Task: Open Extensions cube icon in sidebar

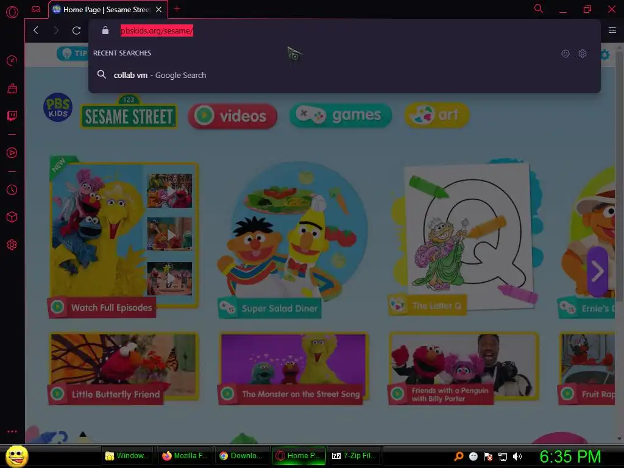Action: [x=12, y=217]
